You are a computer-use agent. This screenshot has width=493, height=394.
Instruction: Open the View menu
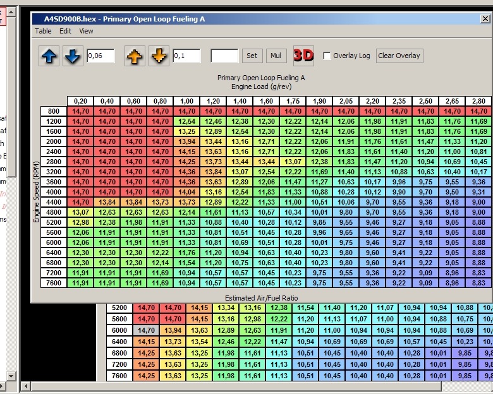point(86,31)
